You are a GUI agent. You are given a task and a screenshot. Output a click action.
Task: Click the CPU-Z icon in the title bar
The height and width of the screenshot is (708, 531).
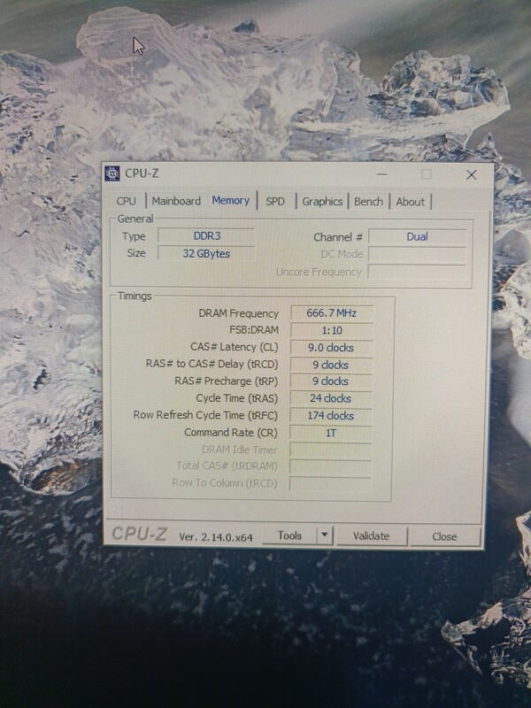tap(112, 173)
